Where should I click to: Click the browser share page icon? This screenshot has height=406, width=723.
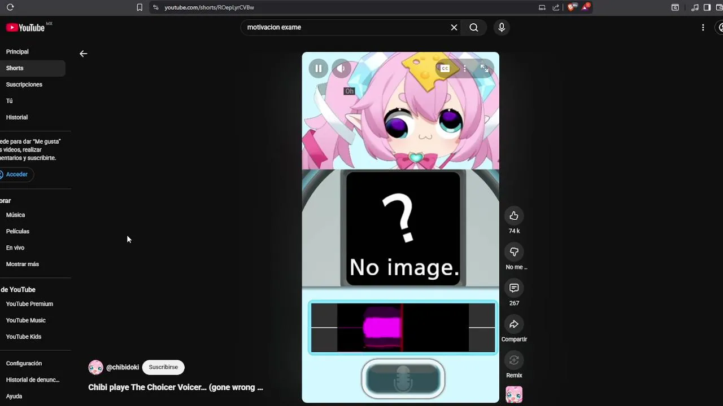coord(556,7)
